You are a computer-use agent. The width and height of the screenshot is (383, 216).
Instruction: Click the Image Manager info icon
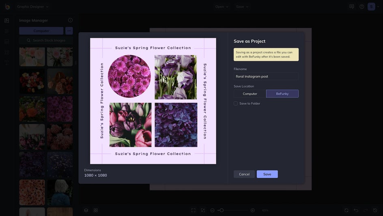(x=70, y=20)
